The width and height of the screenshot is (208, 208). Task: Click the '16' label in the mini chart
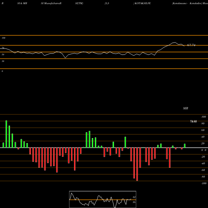134,202
